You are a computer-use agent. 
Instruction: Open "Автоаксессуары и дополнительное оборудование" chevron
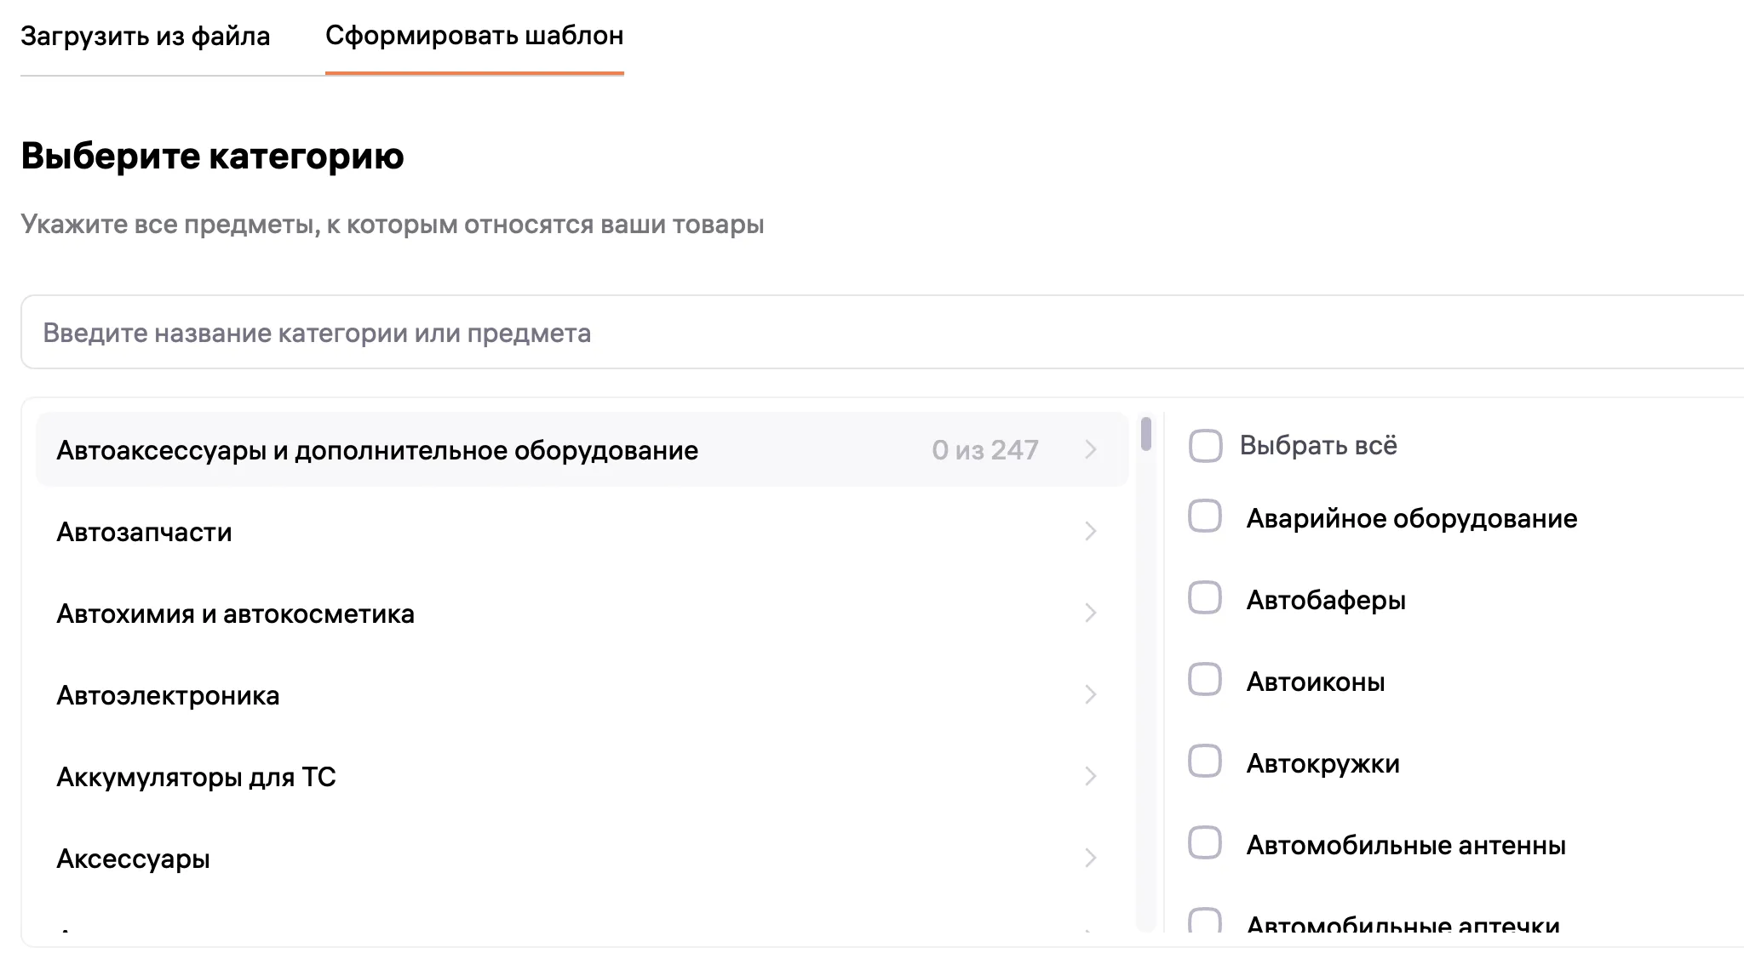tap(1091, 450)
